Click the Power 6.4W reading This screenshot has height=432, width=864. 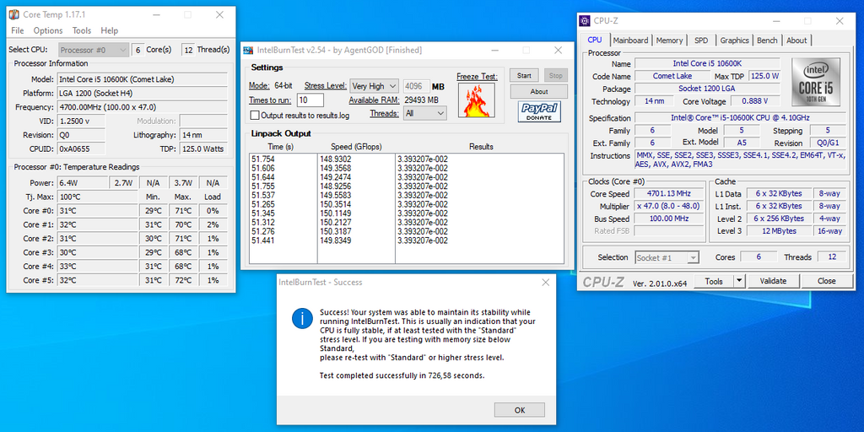[x=83, y=183]
